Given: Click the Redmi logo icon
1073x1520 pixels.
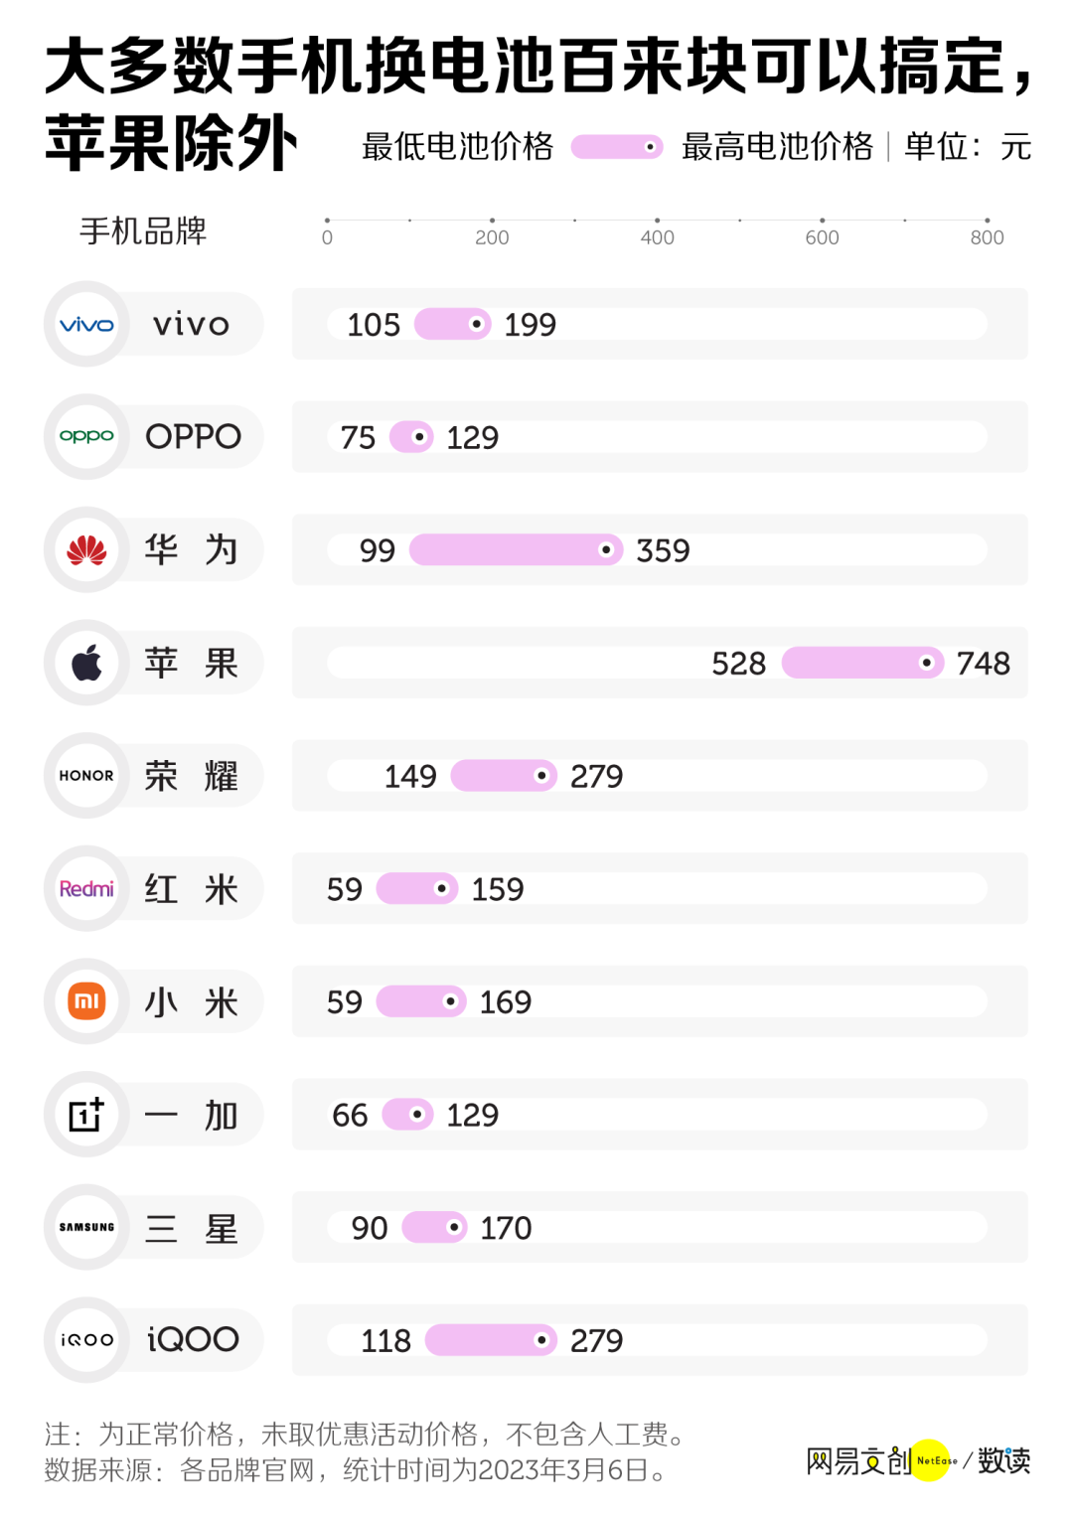Looking at the screenshot, I should [86, 889].
